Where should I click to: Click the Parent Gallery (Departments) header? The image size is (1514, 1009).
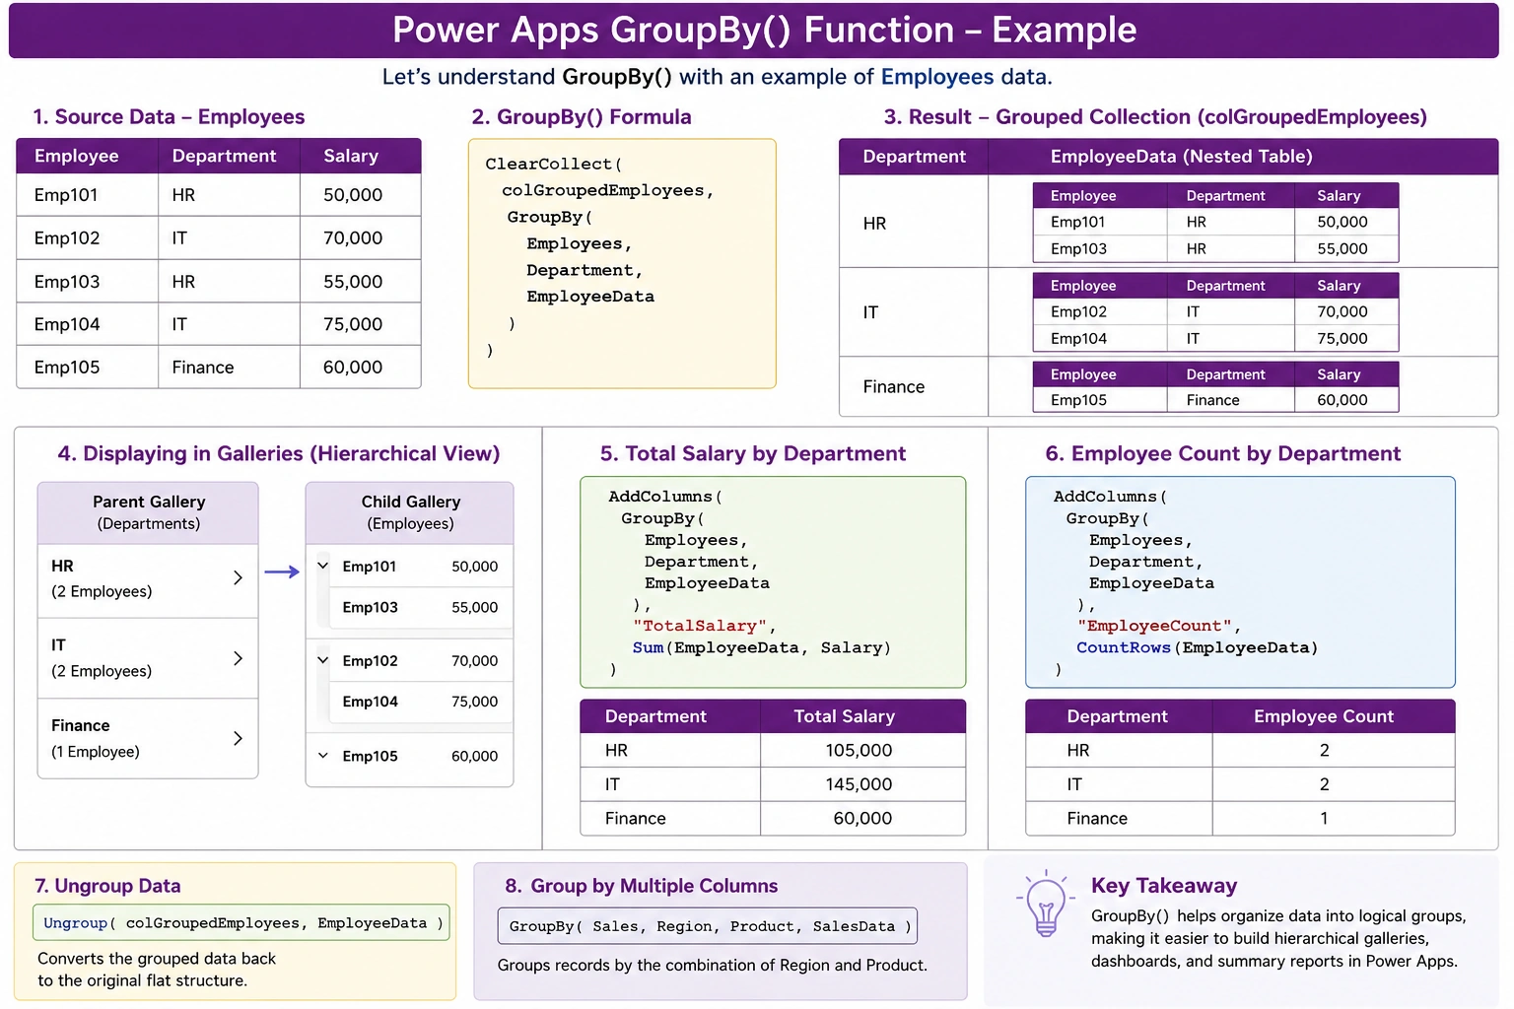149,512
